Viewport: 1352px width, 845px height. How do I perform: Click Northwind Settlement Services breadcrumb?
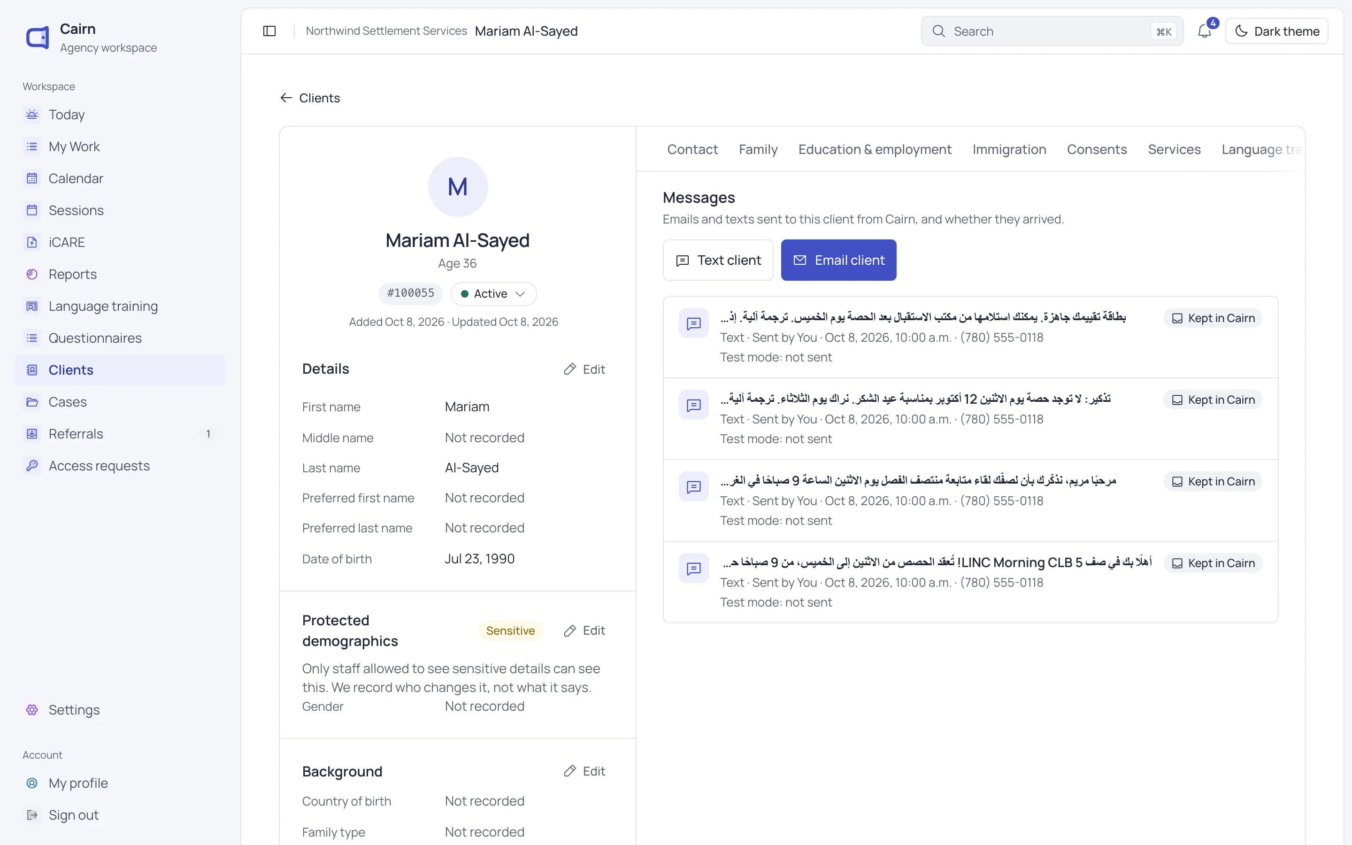386,31
